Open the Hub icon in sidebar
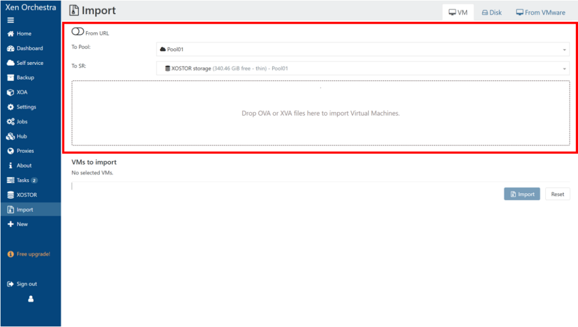 coord(10,136)
